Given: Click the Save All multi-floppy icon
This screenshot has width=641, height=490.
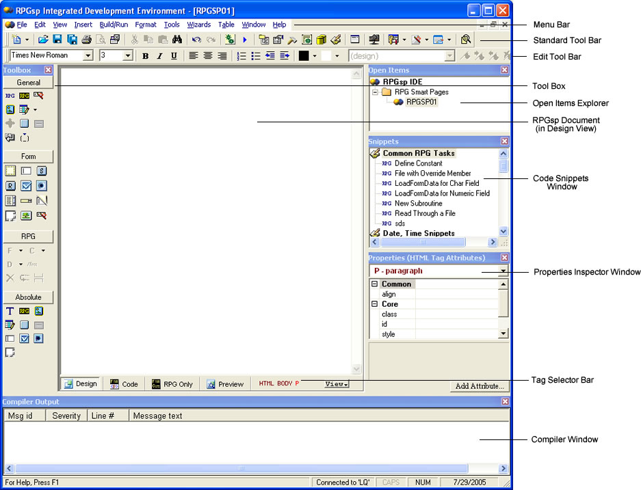Looking at the screenshot, I should coord(72,40).
